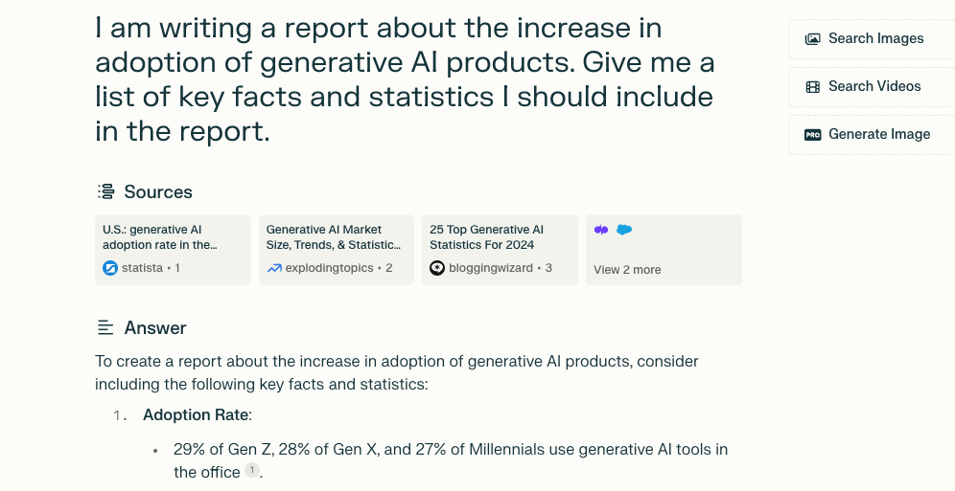This screenshot has height=491, width=955.
Task: Click the film strip icon beside Search Videos
Action: (813, 87)
